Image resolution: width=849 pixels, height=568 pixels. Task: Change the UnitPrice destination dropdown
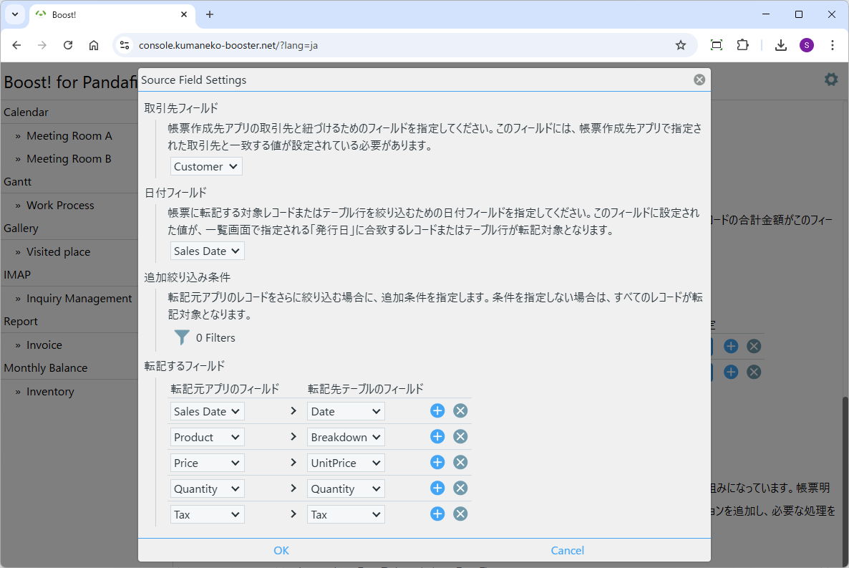pyautogui.click(x=346, y=463)
